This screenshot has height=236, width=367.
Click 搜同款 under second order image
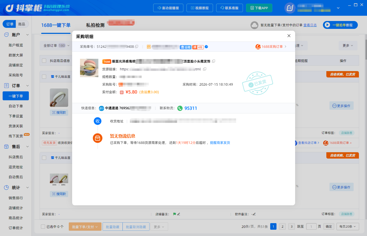pyautogui.click(x=59, y=194)
